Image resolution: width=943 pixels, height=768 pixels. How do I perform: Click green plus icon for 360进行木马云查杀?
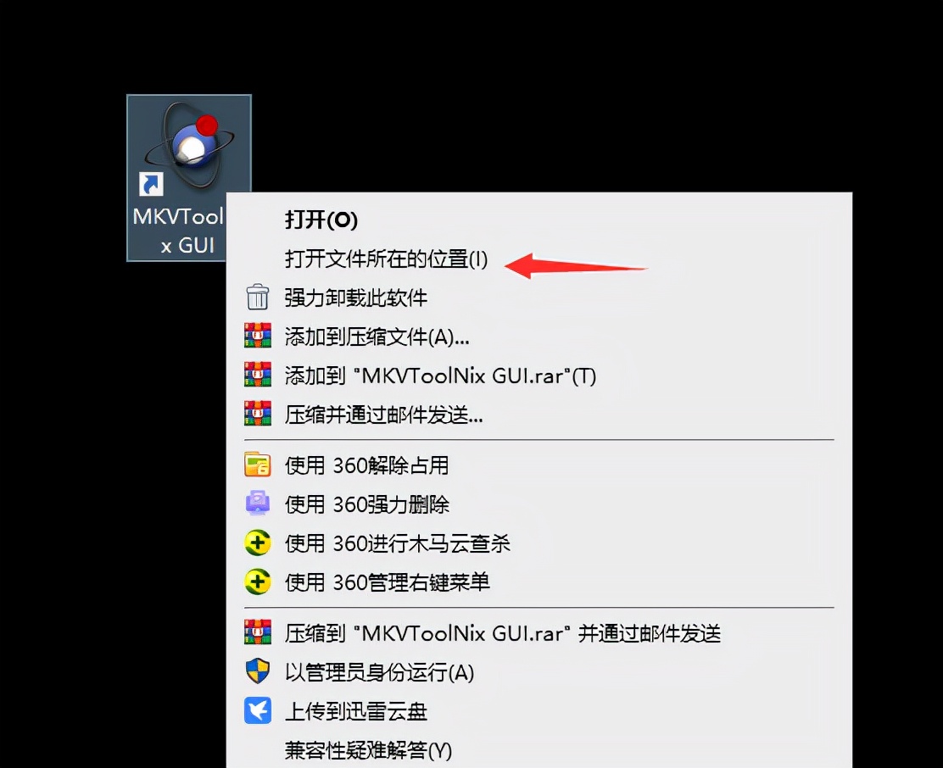click(x=258, y=543)
